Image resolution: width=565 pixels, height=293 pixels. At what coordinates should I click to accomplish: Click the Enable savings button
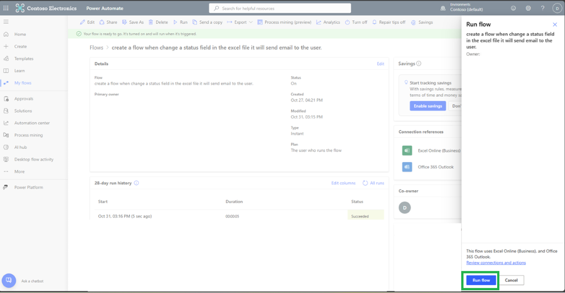428,106
